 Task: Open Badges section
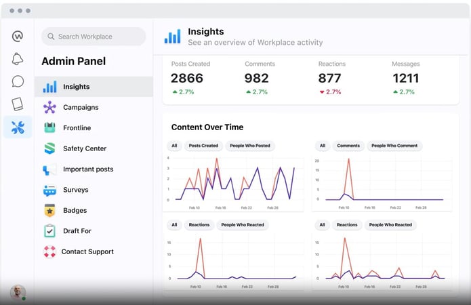pos(94,210)
